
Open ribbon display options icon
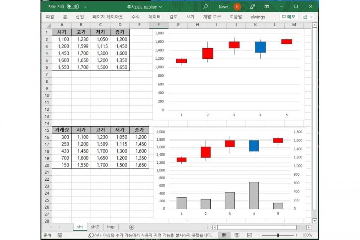266,6
